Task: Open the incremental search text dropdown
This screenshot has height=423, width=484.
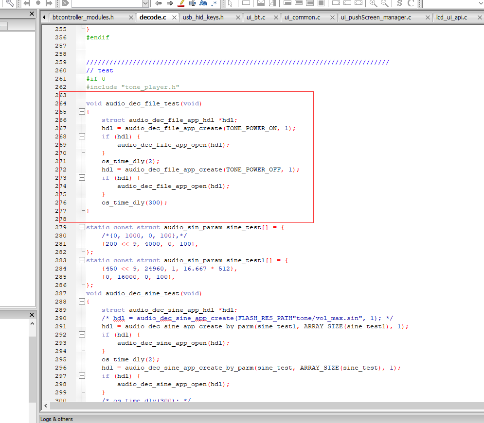Action: [x=145, y=3]
